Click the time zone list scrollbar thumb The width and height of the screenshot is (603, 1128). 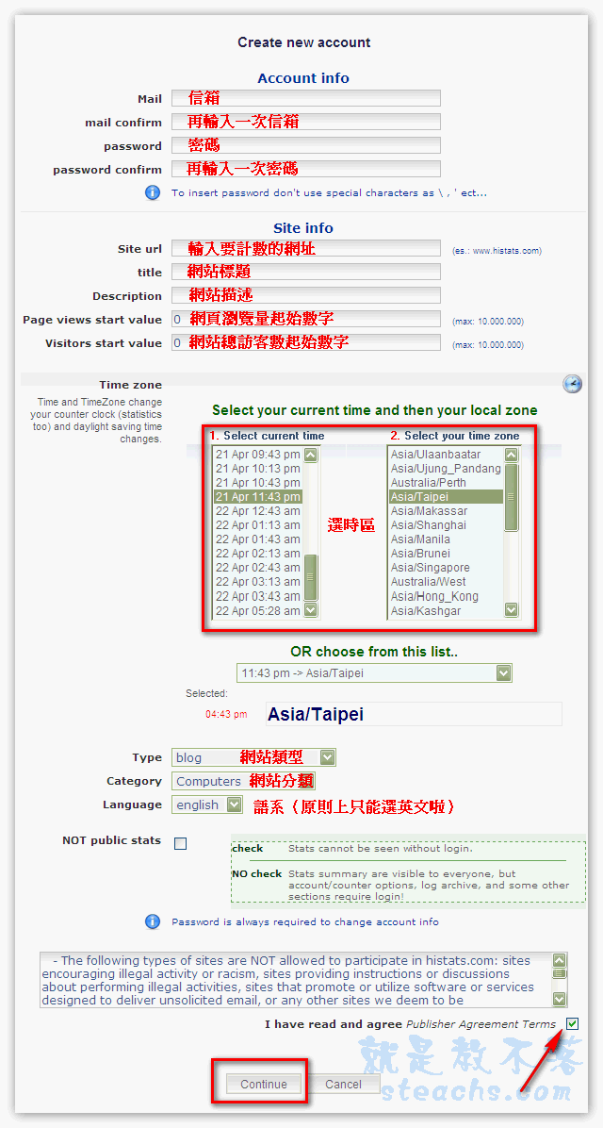coord(511,497)
